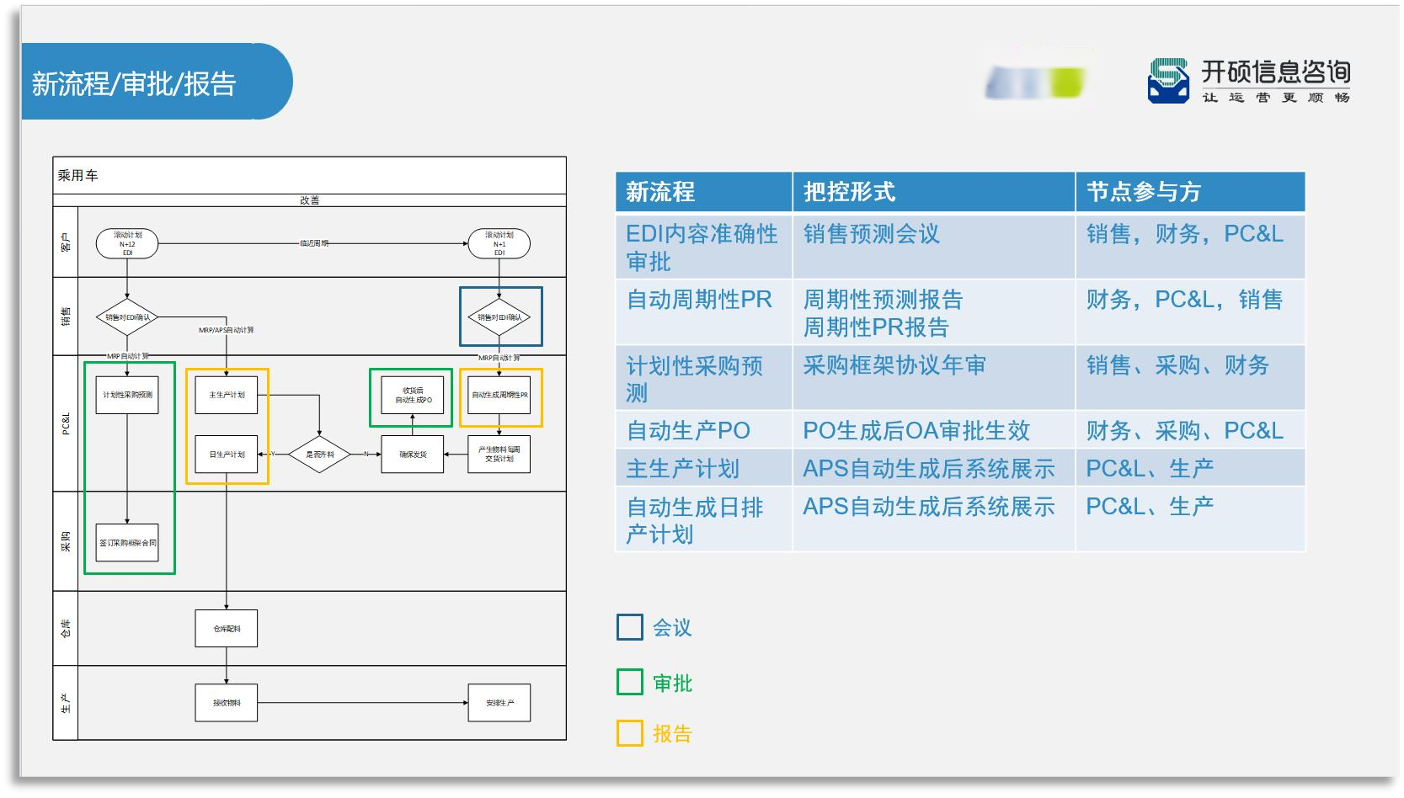This screenshot has height=798, width=1404.
Task: Select the 安排生产 process box
Action: tap(499, 703)
